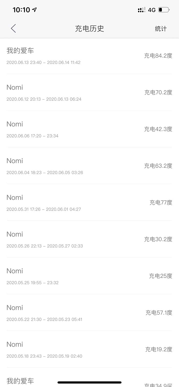
Task: Tap the location arrow in status bar
Action: click(35, 10)
